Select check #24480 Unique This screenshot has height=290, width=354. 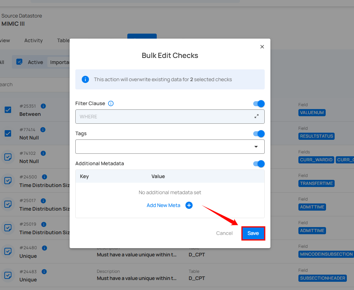pos(8,251)
